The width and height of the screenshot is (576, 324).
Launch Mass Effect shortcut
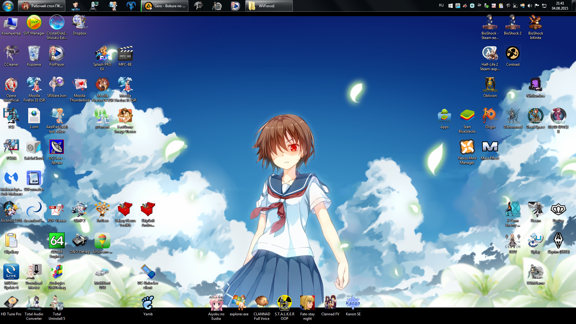[490, 150]
